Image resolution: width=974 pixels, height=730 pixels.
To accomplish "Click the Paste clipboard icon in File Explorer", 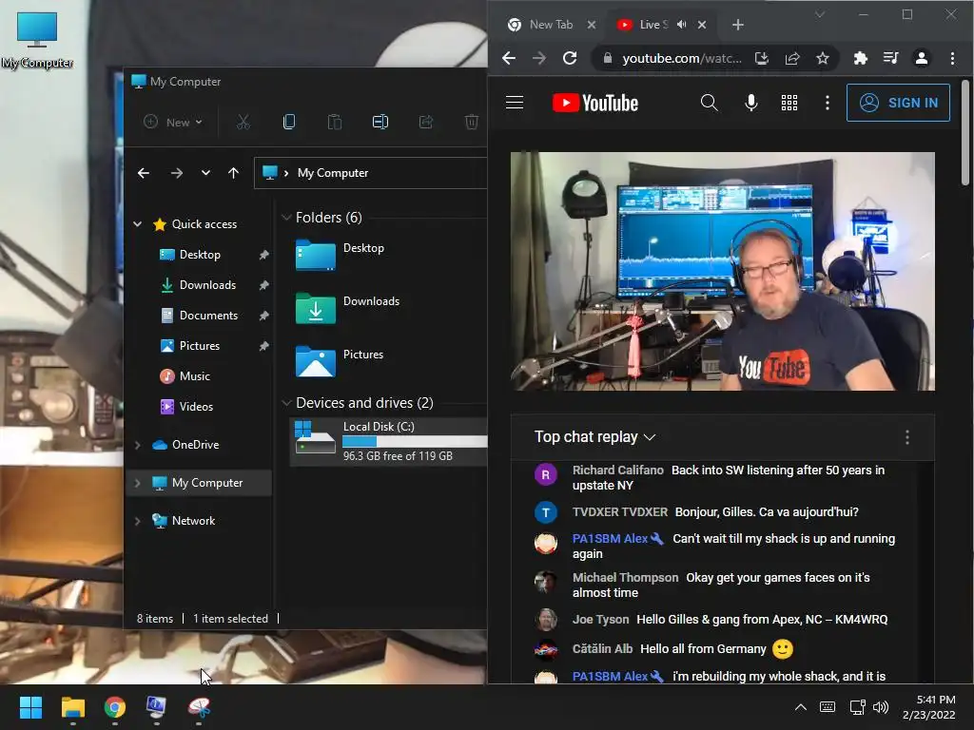I will [334, 122].
